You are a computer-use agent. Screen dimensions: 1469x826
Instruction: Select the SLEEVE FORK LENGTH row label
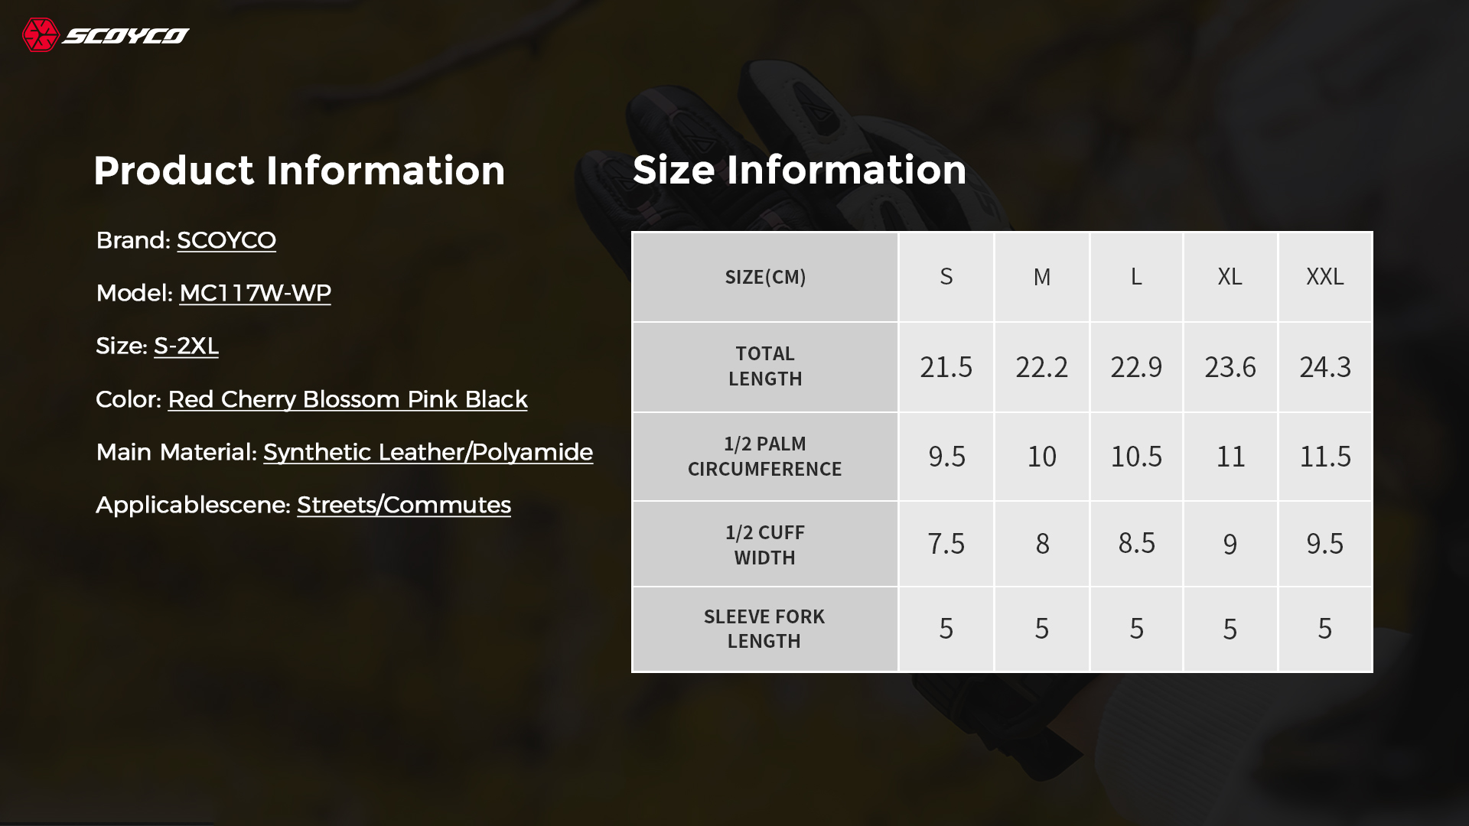coord(765,629)
